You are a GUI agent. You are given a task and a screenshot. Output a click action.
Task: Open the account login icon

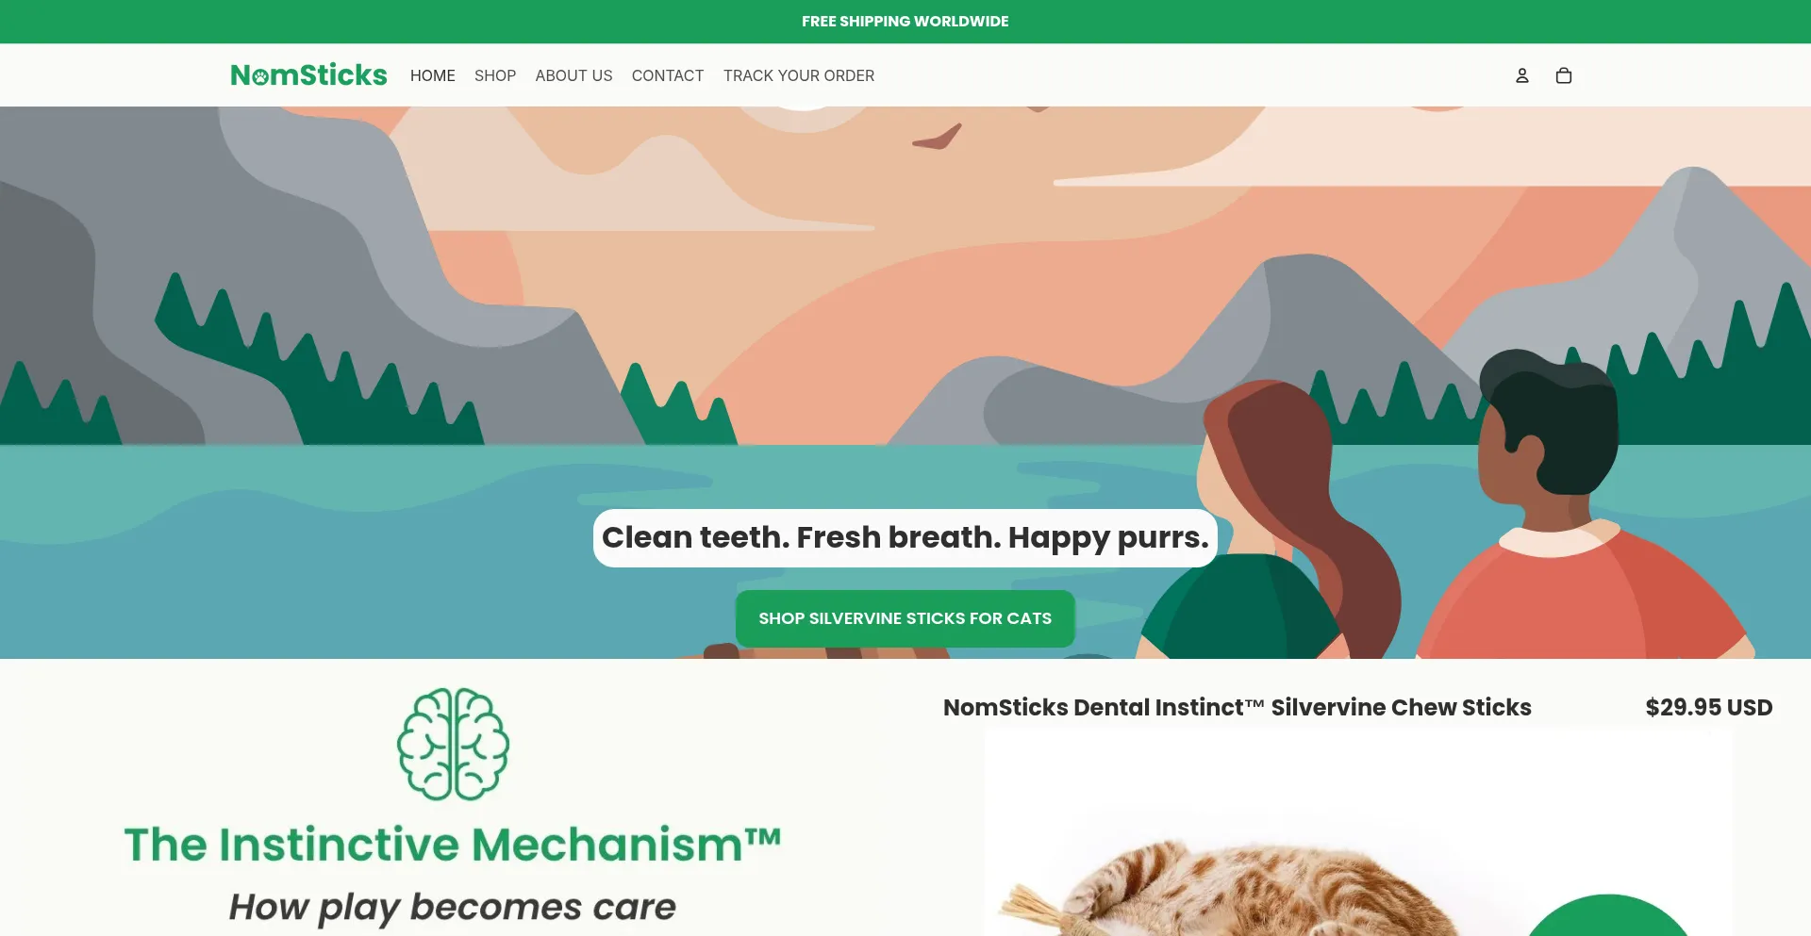[1521, 75]
